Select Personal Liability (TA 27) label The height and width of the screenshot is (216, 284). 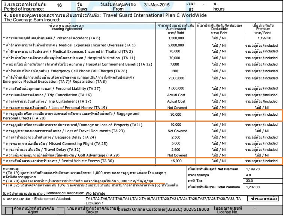click(x=52, y=89)
